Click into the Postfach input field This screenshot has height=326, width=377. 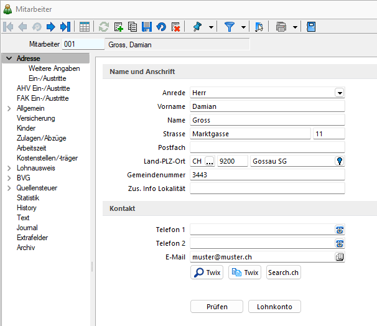pyautogui.click(x=267, y=147)
